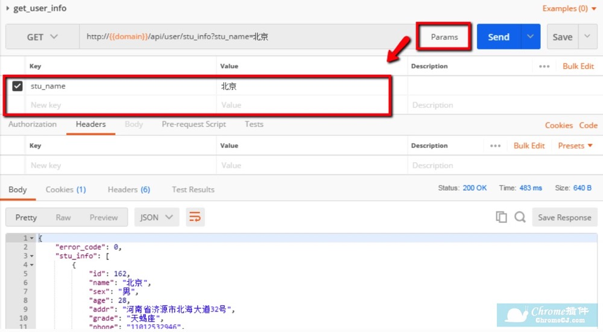Open the JSON format dropdown
Image resolution: width=603 pixels, height=332 pixels.
click(157, 217)
